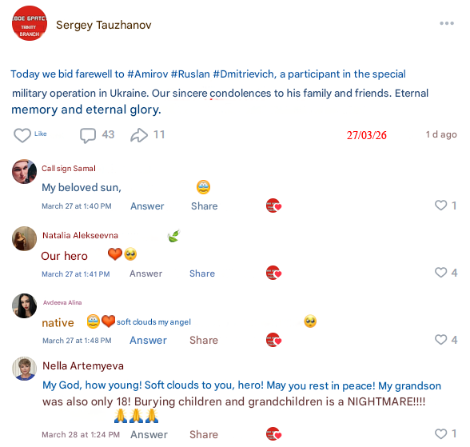Open Nella Artemyeva's profile name
This screenshot has width=470, height=447.
tap(83, 366)
